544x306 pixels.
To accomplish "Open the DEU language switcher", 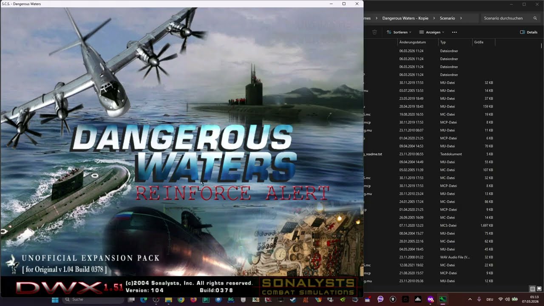I will pos(490,300).
